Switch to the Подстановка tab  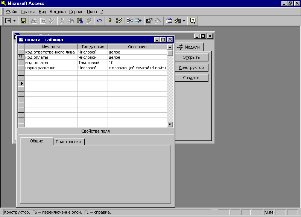point(68,142)
